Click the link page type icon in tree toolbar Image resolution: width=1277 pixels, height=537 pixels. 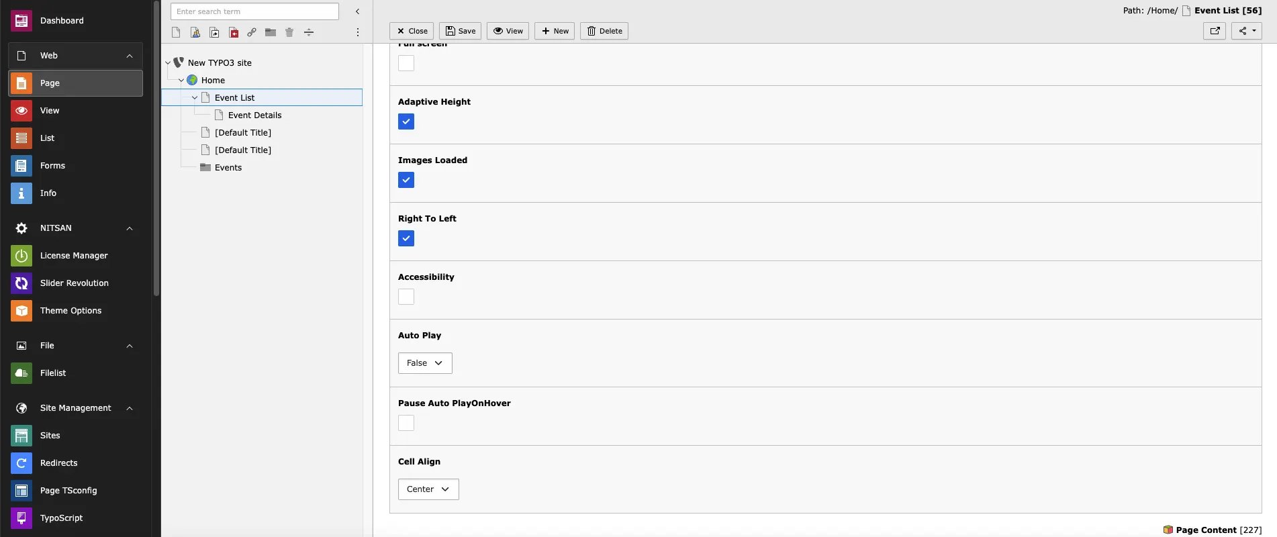(x=252, y=32)
